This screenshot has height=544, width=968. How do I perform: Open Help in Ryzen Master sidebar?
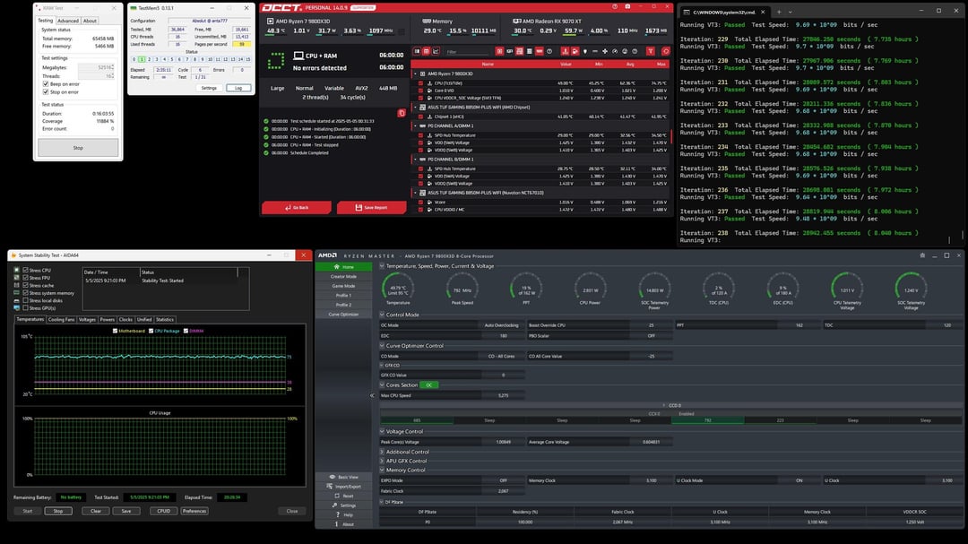click(x=344, y=514)
